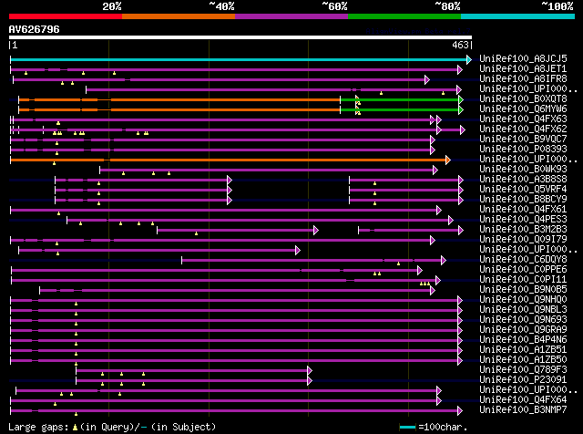Click the orange arrowhead above the B0WK93 row
This screenshot has width=583, height=434.
447,160
